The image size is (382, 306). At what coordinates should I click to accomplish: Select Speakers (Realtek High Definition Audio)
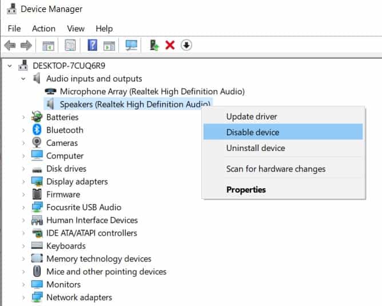pyautogui.click(x=135, y=104)
